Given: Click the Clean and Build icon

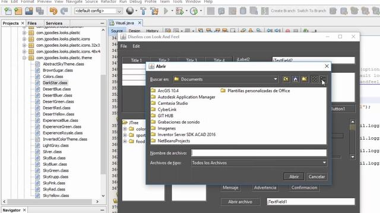Looking at the screenshot, I should click(154, 11).
